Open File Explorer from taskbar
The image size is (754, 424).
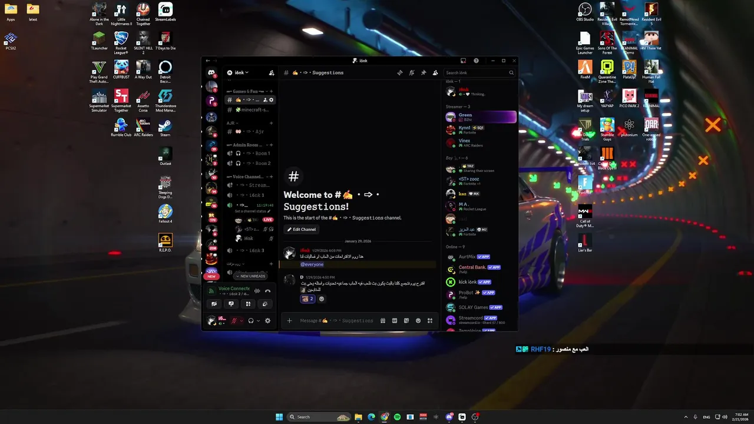(358, 417)
